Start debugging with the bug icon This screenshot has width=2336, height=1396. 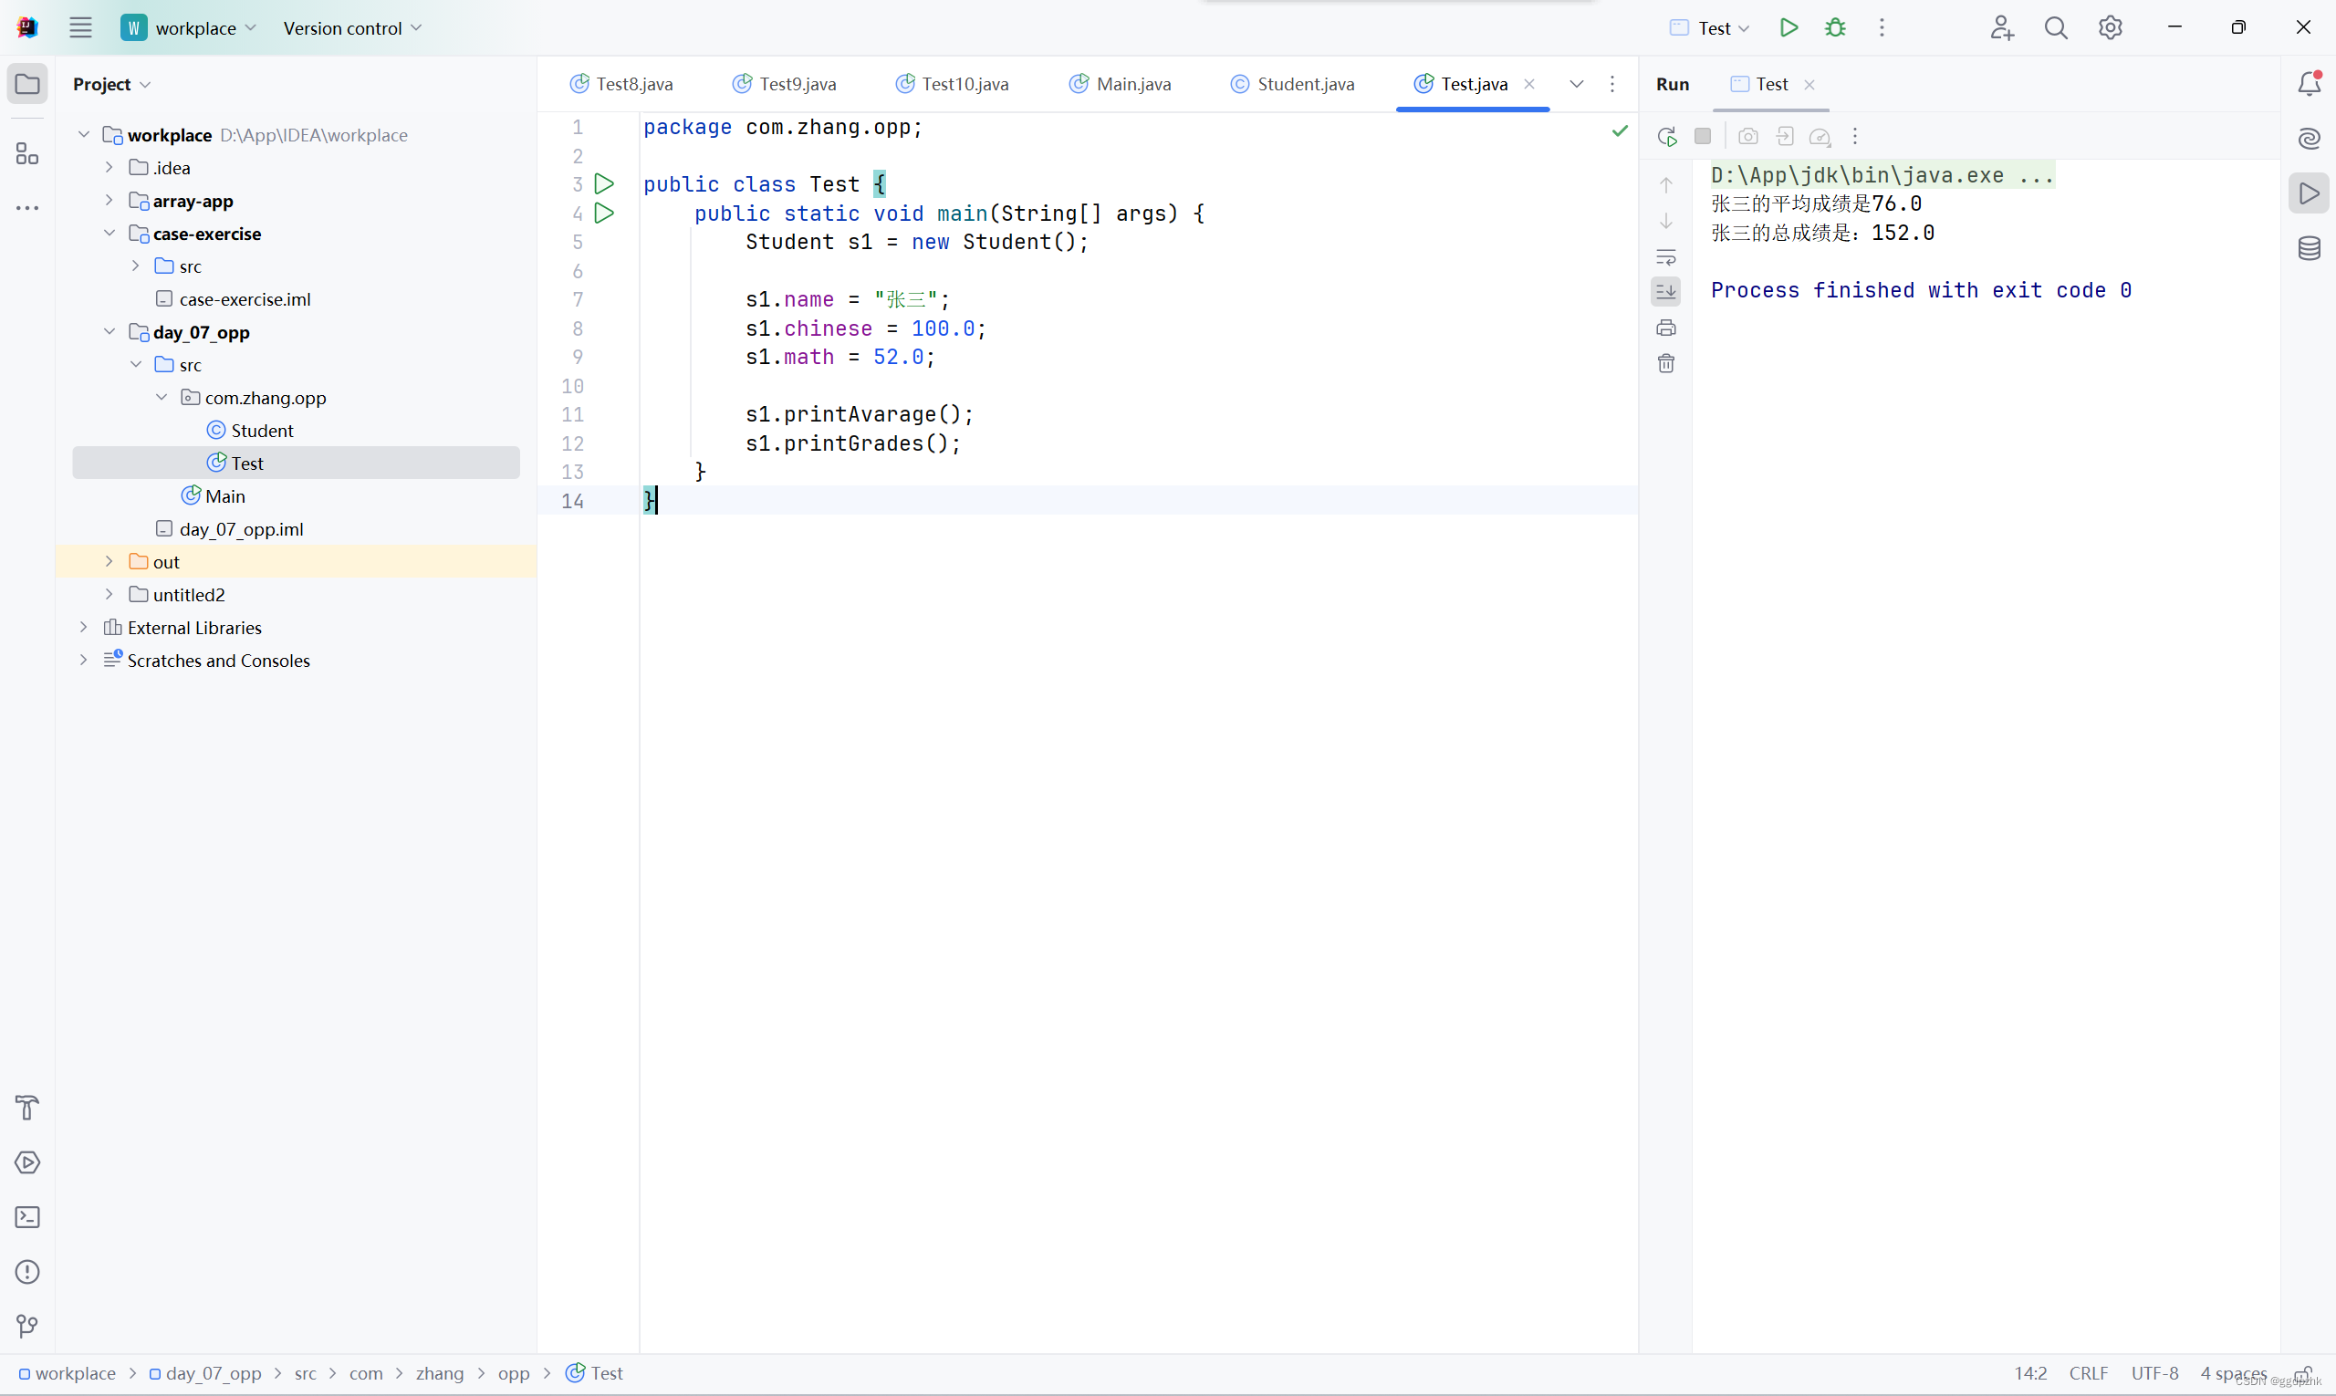(x=1834, y=27)
